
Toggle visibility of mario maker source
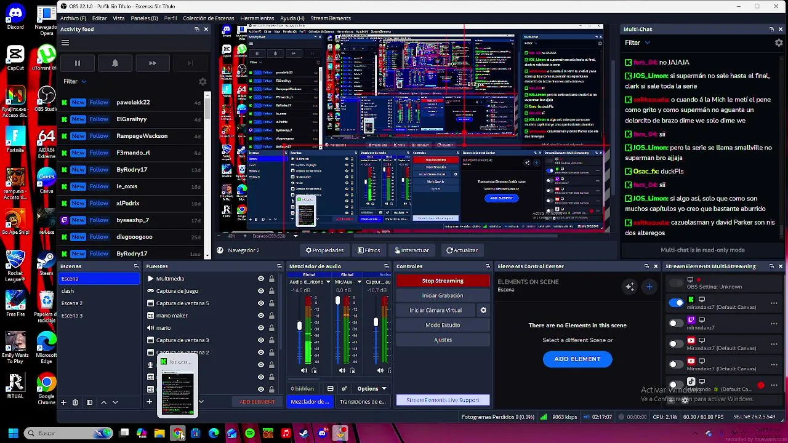(261, 316)
